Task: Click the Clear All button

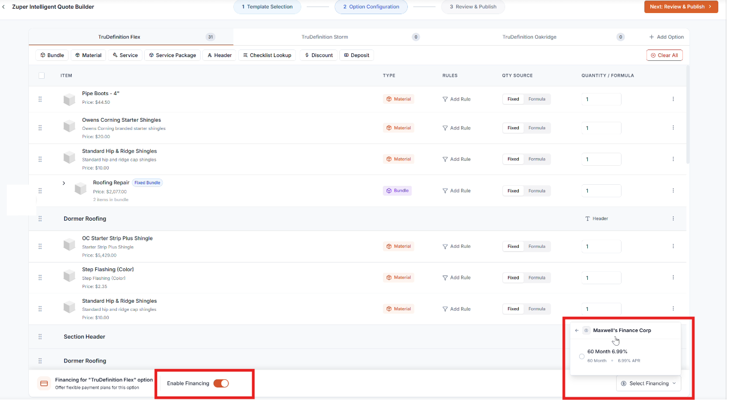Action: pyautogui.click(x=664, y=55)
